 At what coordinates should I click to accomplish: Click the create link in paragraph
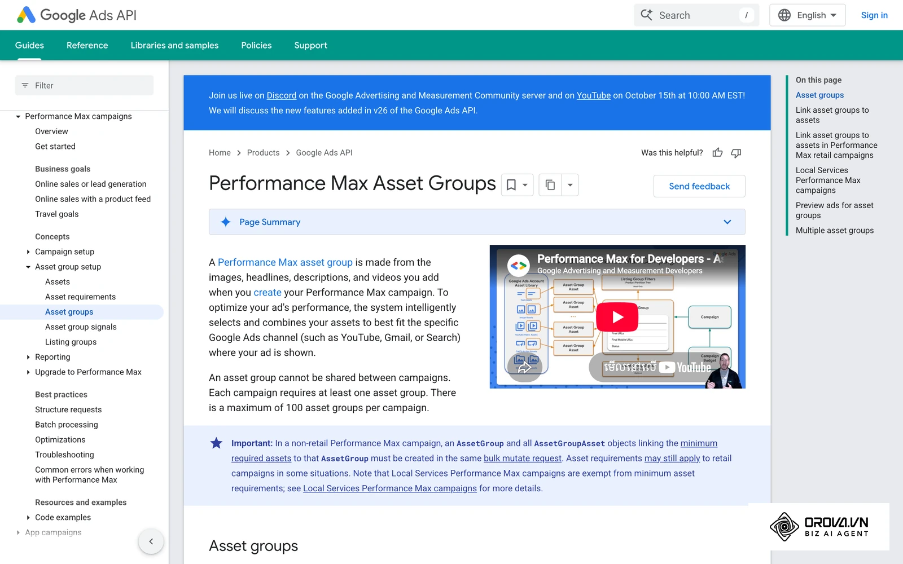268,292
